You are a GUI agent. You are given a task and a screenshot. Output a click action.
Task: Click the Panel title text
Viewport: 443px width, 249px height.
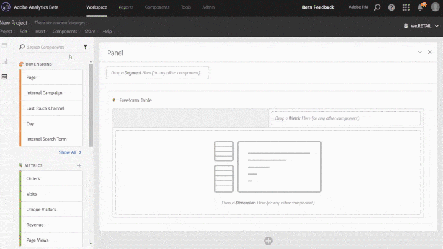click(115, 53)
